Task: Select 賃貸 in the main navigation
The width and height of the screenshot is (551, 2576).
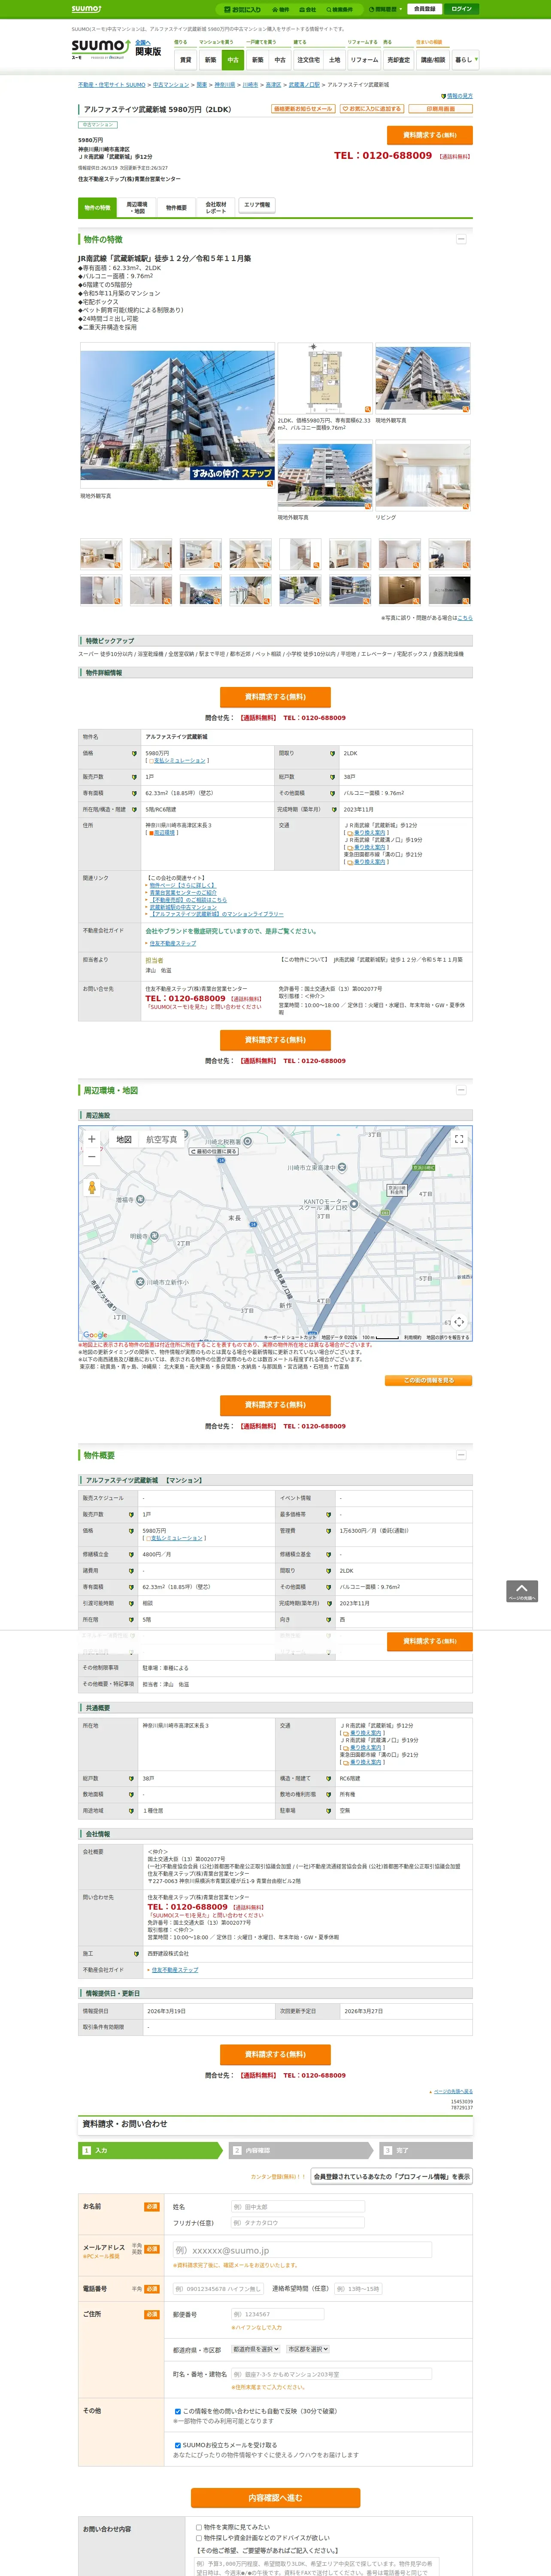Action: click(185, 60)
